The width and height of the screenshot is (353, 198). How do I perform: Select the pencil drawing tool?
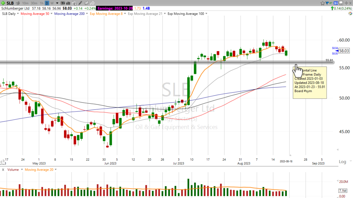tap(80, 3)
